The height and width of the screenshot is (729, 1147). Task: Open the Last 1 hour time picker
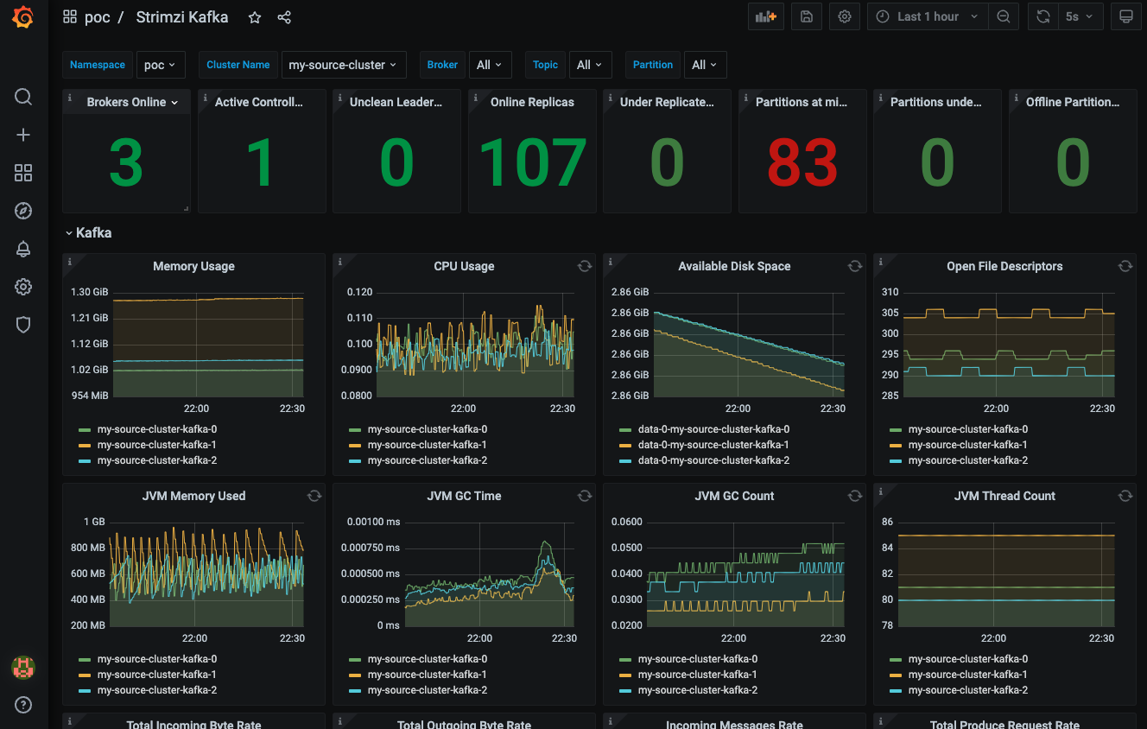[x=928, y=16]
